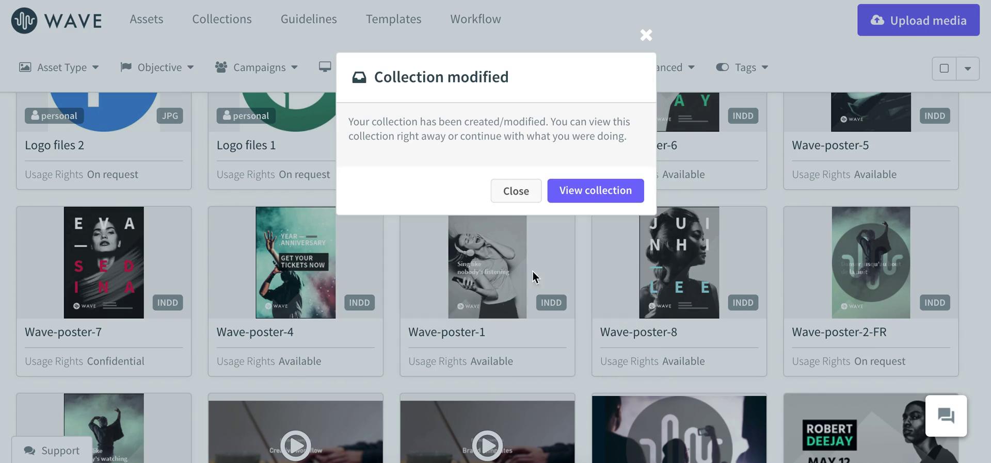This screenshot has width=991, height=463.
Task: Select the Wave-poster-1 title
Action: coord(447,332)
